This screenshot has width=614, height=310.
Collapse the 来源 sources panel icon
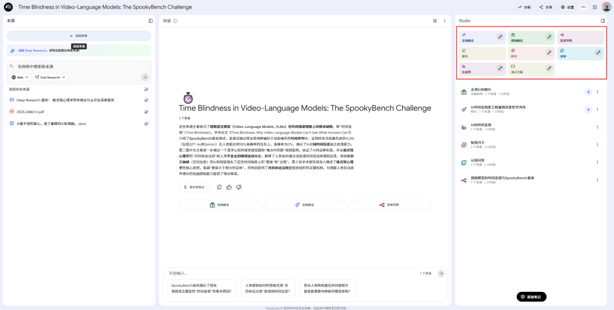[x=151, y=21]
